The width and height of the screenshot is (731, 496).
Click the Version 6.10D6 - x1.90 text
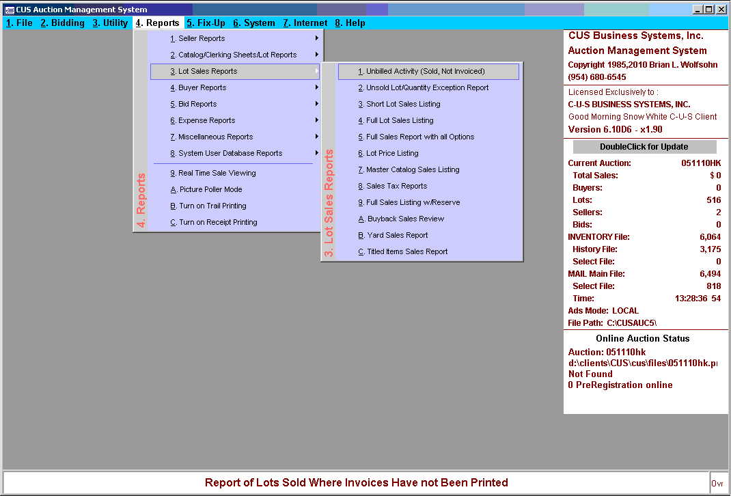615,130
